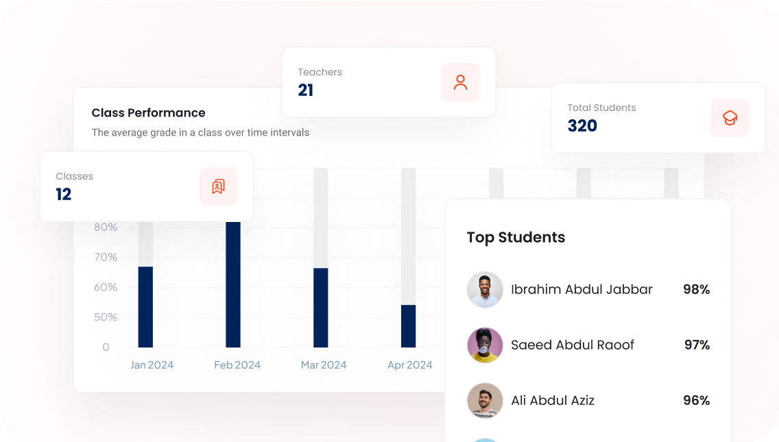
Task: Click Ali Abdul Aziz's avatar
Action: click(x=485, y=400)
